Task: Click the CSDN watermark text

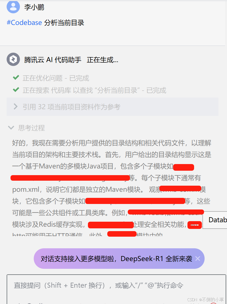Action: click(205, 300)
